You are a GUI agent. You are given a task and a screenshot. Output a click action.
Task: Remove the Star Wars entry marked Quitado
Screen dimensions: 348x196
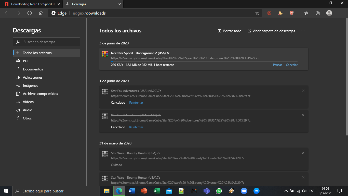pos(303,153)
